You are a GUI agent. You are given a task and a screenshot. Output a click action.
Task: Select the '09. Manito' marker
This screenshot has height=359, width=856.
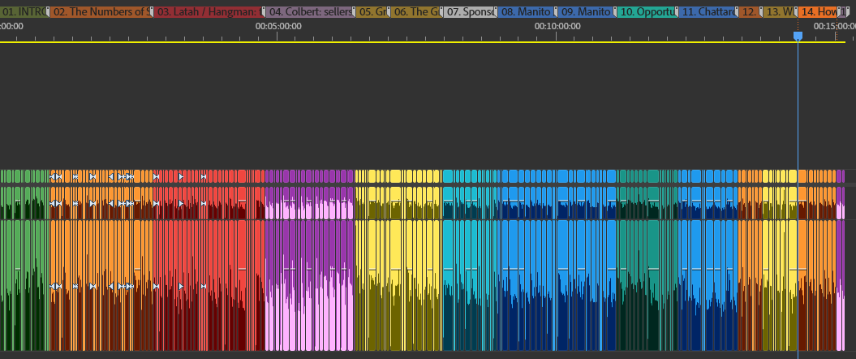pyautogui.click(x=587, y=11)
